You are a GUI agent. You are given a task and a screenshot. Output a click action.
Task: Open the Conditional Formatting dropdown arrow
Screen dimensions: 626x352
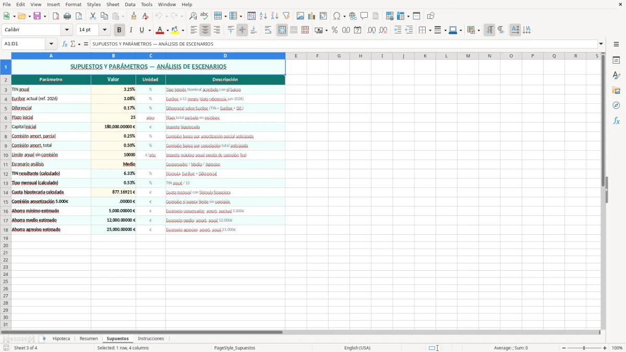(478, 30)
